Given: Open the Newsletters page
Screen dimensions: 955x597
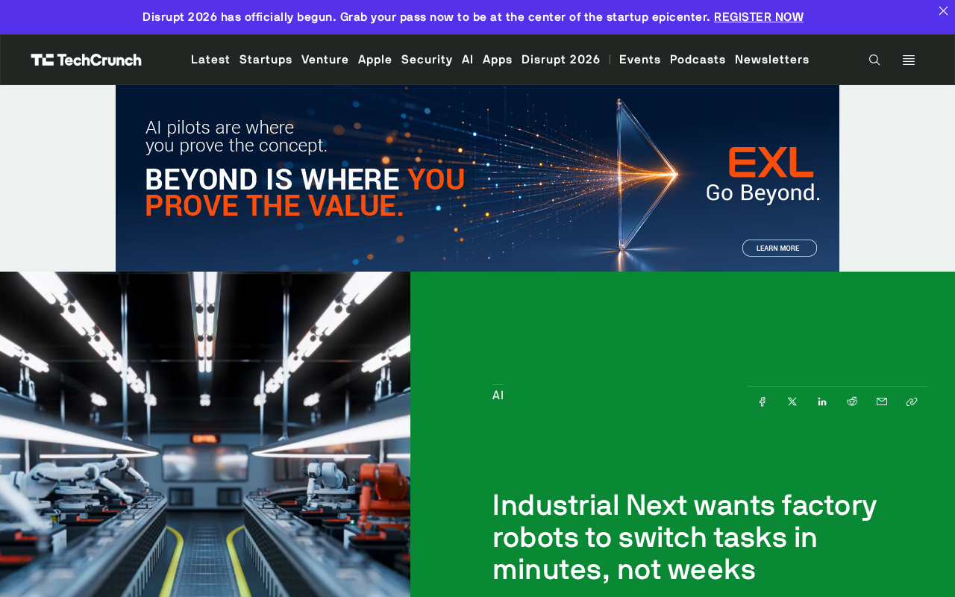Looking at the screenshot, I should (772, 60).
